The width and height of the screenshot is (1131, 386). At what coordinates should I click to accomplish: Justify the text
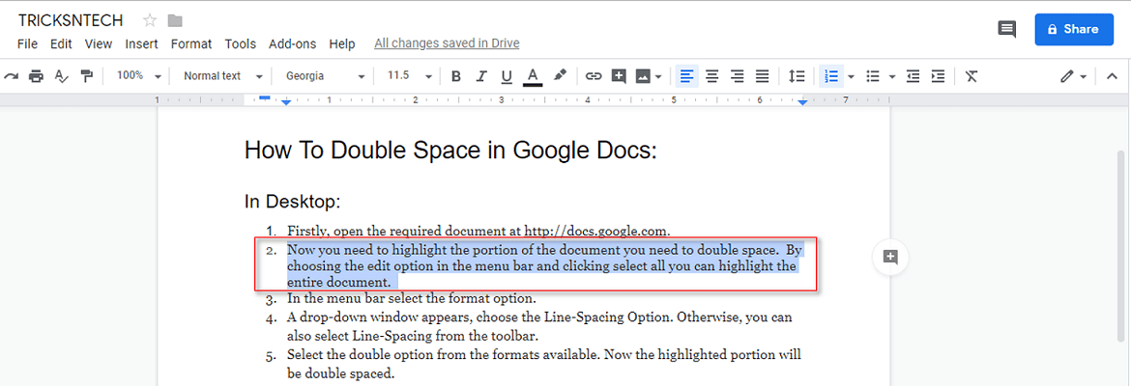[x=762, y=75]
